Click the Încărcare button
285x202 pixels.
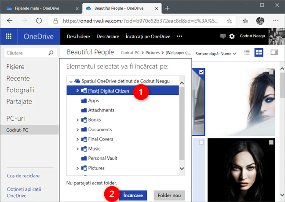click(x=133, y=195)
